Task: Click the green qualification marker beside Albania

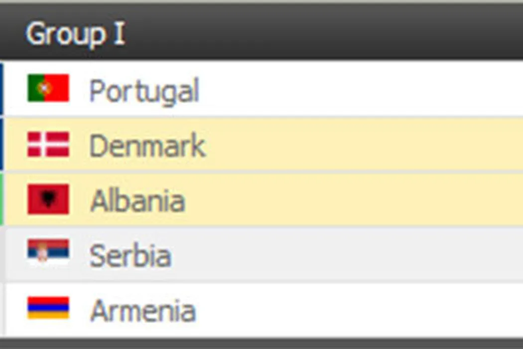Action: (x=1, y=199)
